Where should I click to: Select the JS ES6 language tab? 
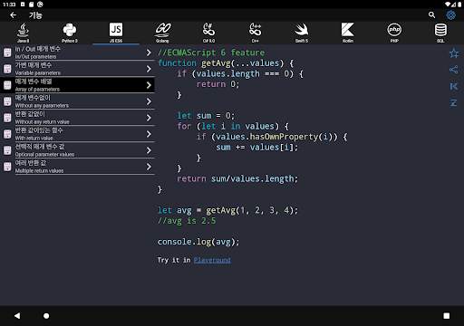pos(116,33)
